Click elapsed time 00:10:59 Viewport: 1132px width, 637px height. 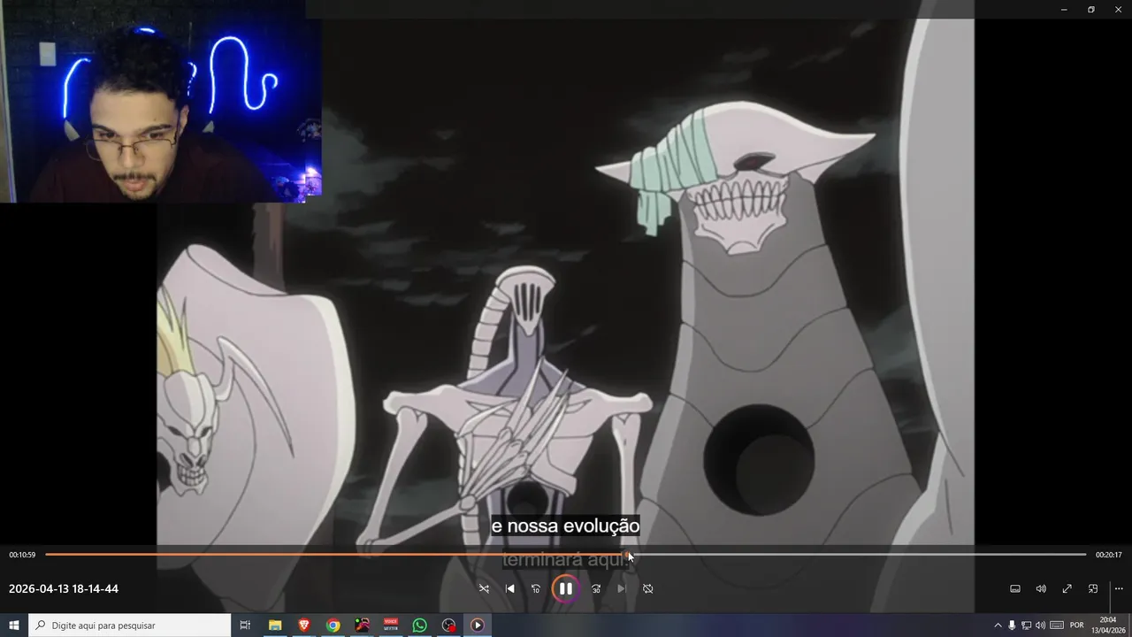(22, 555)
